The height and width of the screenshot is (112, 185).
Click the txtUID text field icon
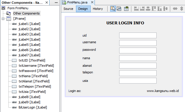pyautogui.click(x=14, y=60)
